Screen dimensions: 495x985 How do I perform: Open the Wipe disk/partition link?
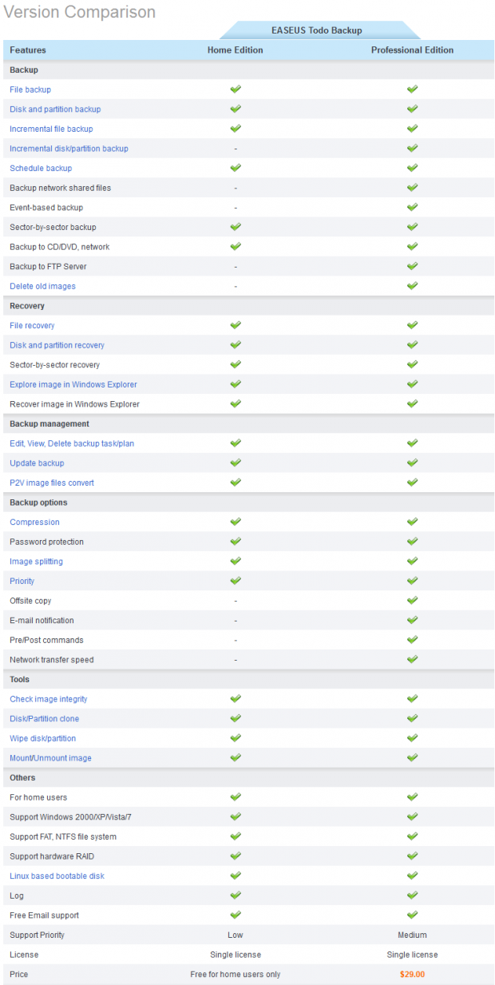point(43,738)
